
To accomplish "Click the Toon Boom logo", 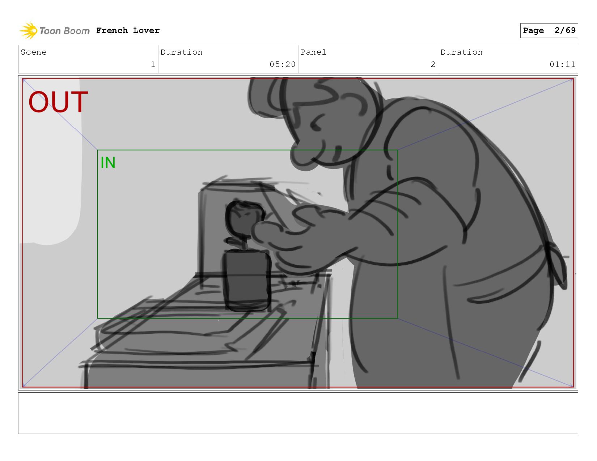I will coord(54,31).
